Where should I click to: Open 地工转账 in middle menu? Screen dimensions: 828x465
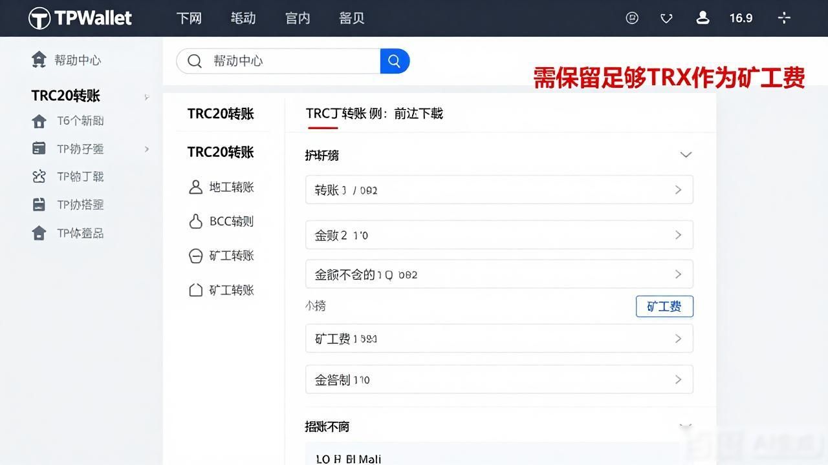232,187
